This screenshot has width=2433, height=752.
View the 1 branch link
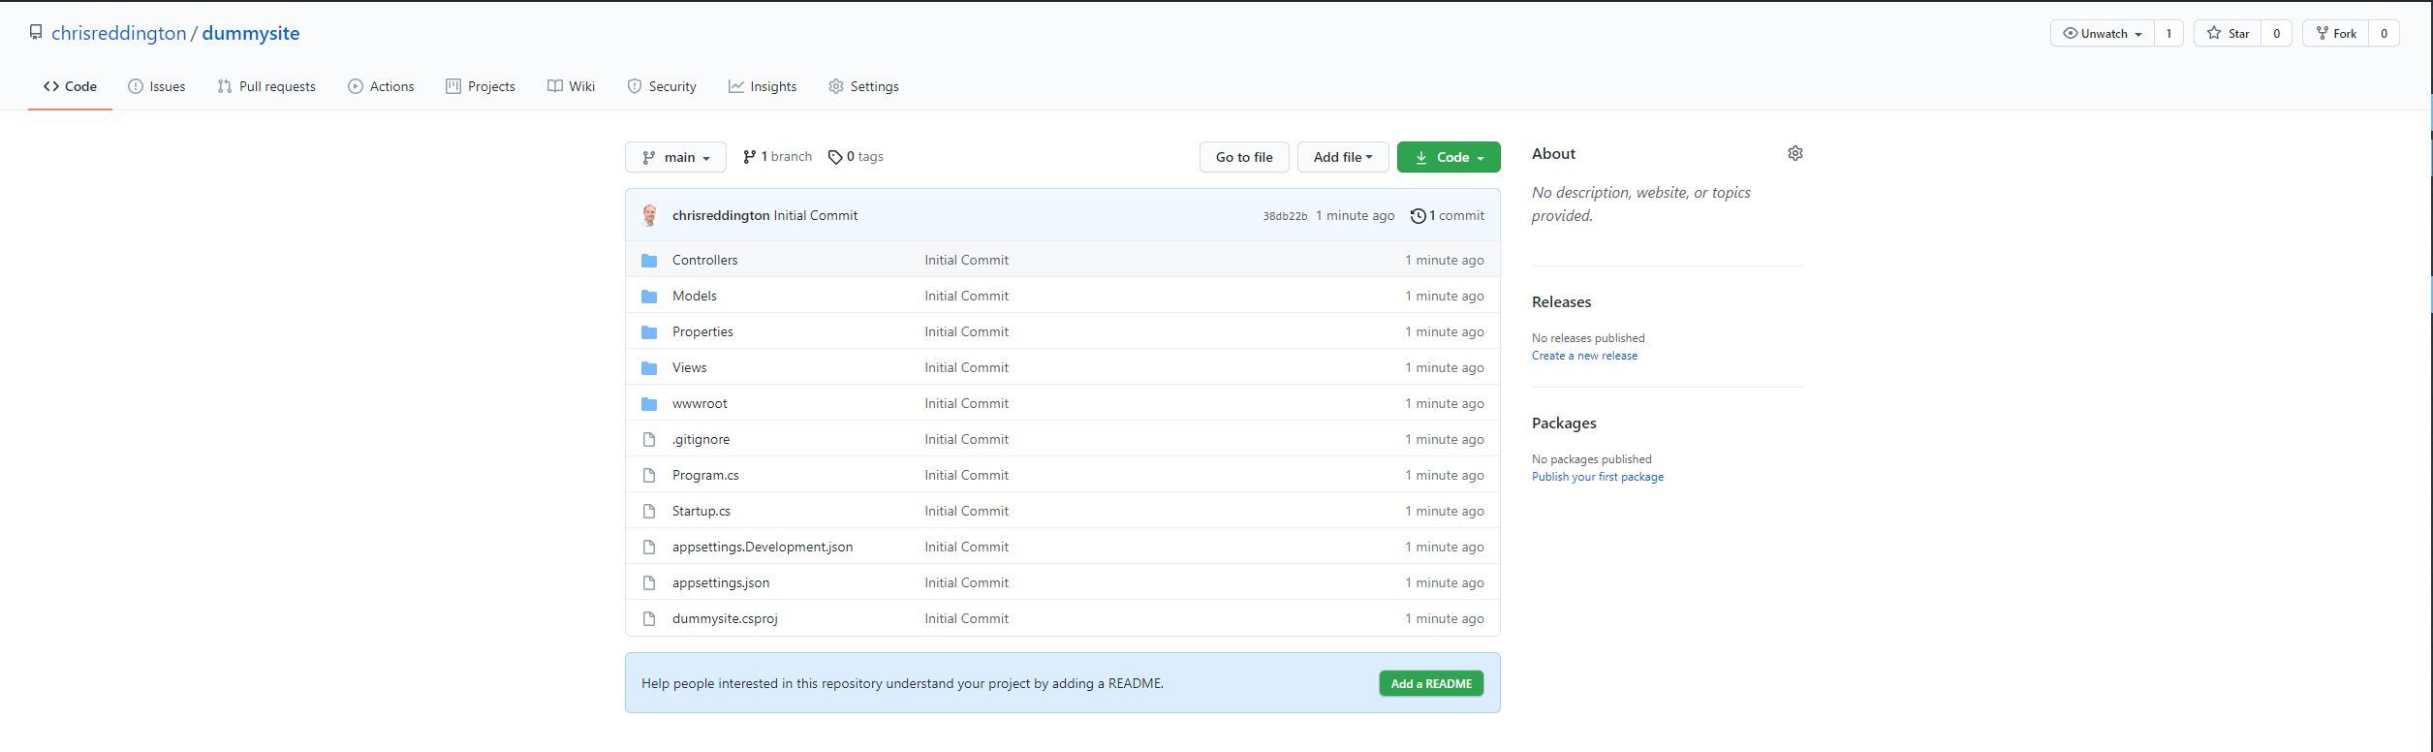(777, 157)
